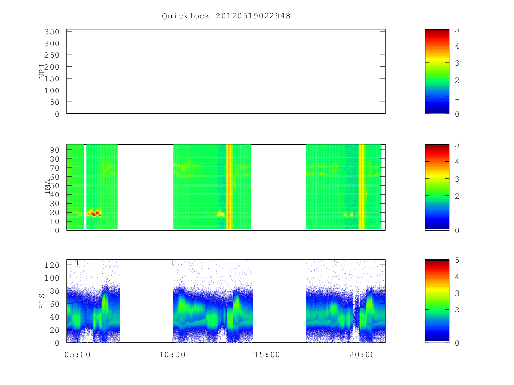Click the yellow vertical stripe in IMA near 13:00
The height and width of the screenshot is (385, 514).
[x=229, y=187]
